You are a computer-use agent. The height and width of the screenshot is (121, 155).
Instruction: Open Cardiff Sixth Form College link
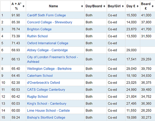46,15
